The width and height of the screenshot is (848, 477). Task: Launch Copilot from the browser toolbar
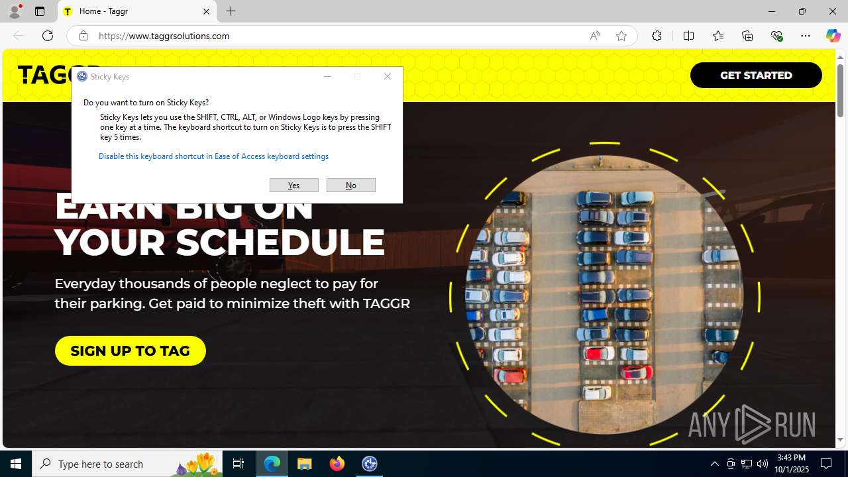(x=833, y=36)
